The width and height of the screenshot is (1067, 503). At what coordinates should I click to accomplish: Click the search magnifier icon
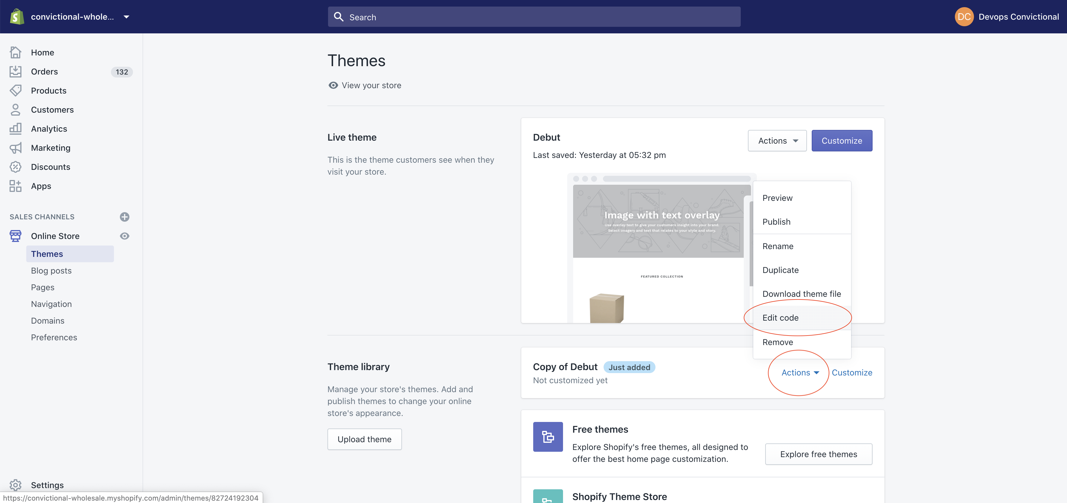339,17
